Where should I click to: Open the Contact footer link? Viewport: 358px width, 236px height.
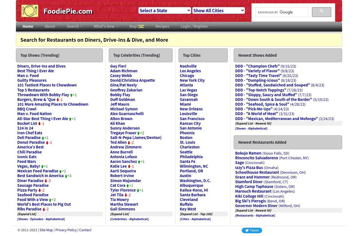85,230
